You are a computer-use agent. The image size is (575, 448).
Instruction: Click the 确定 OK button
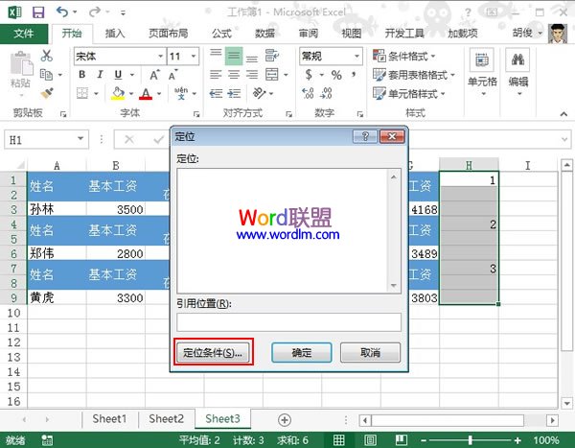point(302,352)
